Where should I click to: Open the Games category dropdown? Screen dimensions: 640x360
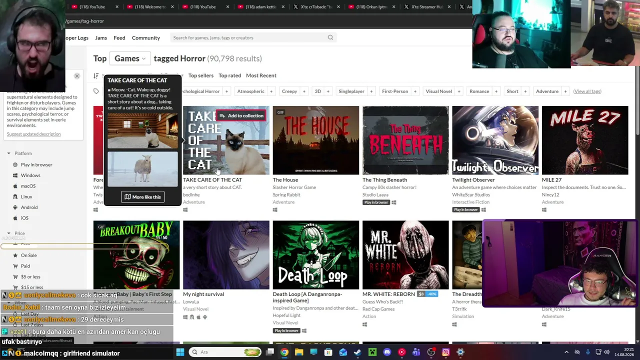[x=130, y=58]
